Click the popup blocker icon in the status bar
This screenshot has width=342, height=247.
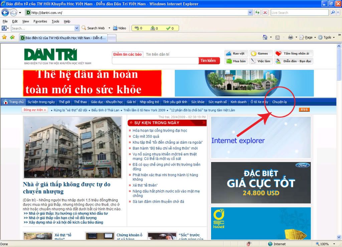tap(249, 244)
